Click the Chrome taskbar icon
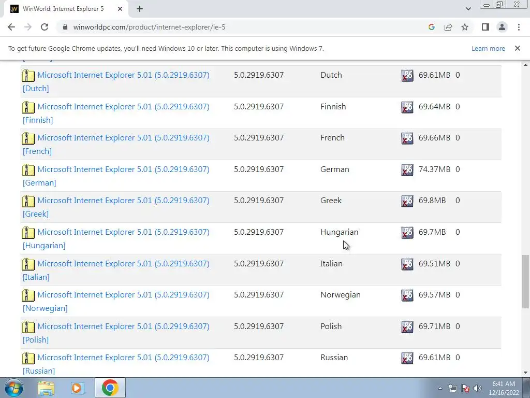The width and height of the screenshot is (530, 398). tap(110, 388)
